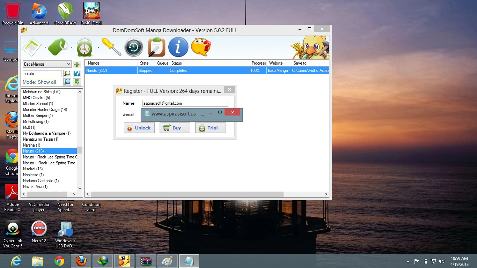Image resolution: width=477 pixels, height=268 pixels.
Task: Select Meichan no Shitsuji (0) in list
Action: click(x=50, y=92)
